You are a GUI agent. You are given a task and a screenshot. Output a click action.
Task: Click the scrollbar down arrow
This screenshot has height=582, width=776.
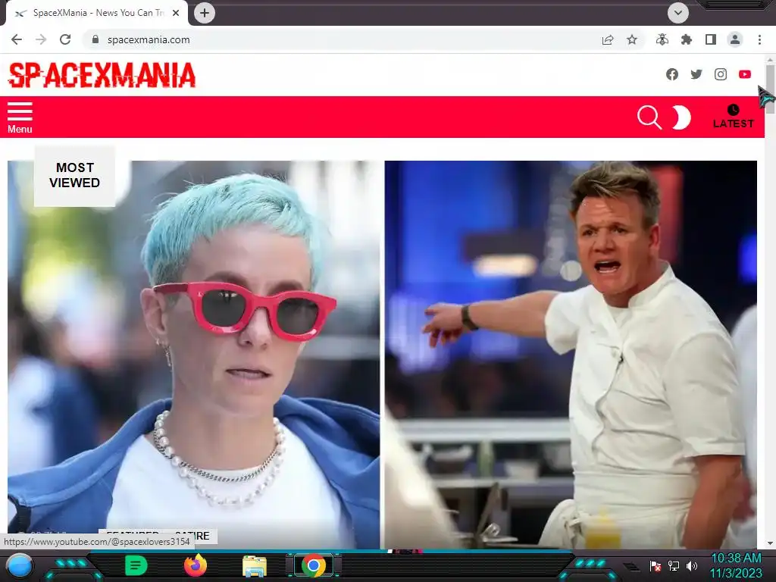pyautogui.click(x=770, y=543)
